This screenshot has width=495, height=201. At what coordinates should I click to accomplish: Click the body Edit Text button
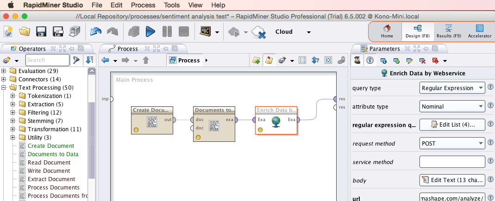pyautogui.click(x=452, y=180)
